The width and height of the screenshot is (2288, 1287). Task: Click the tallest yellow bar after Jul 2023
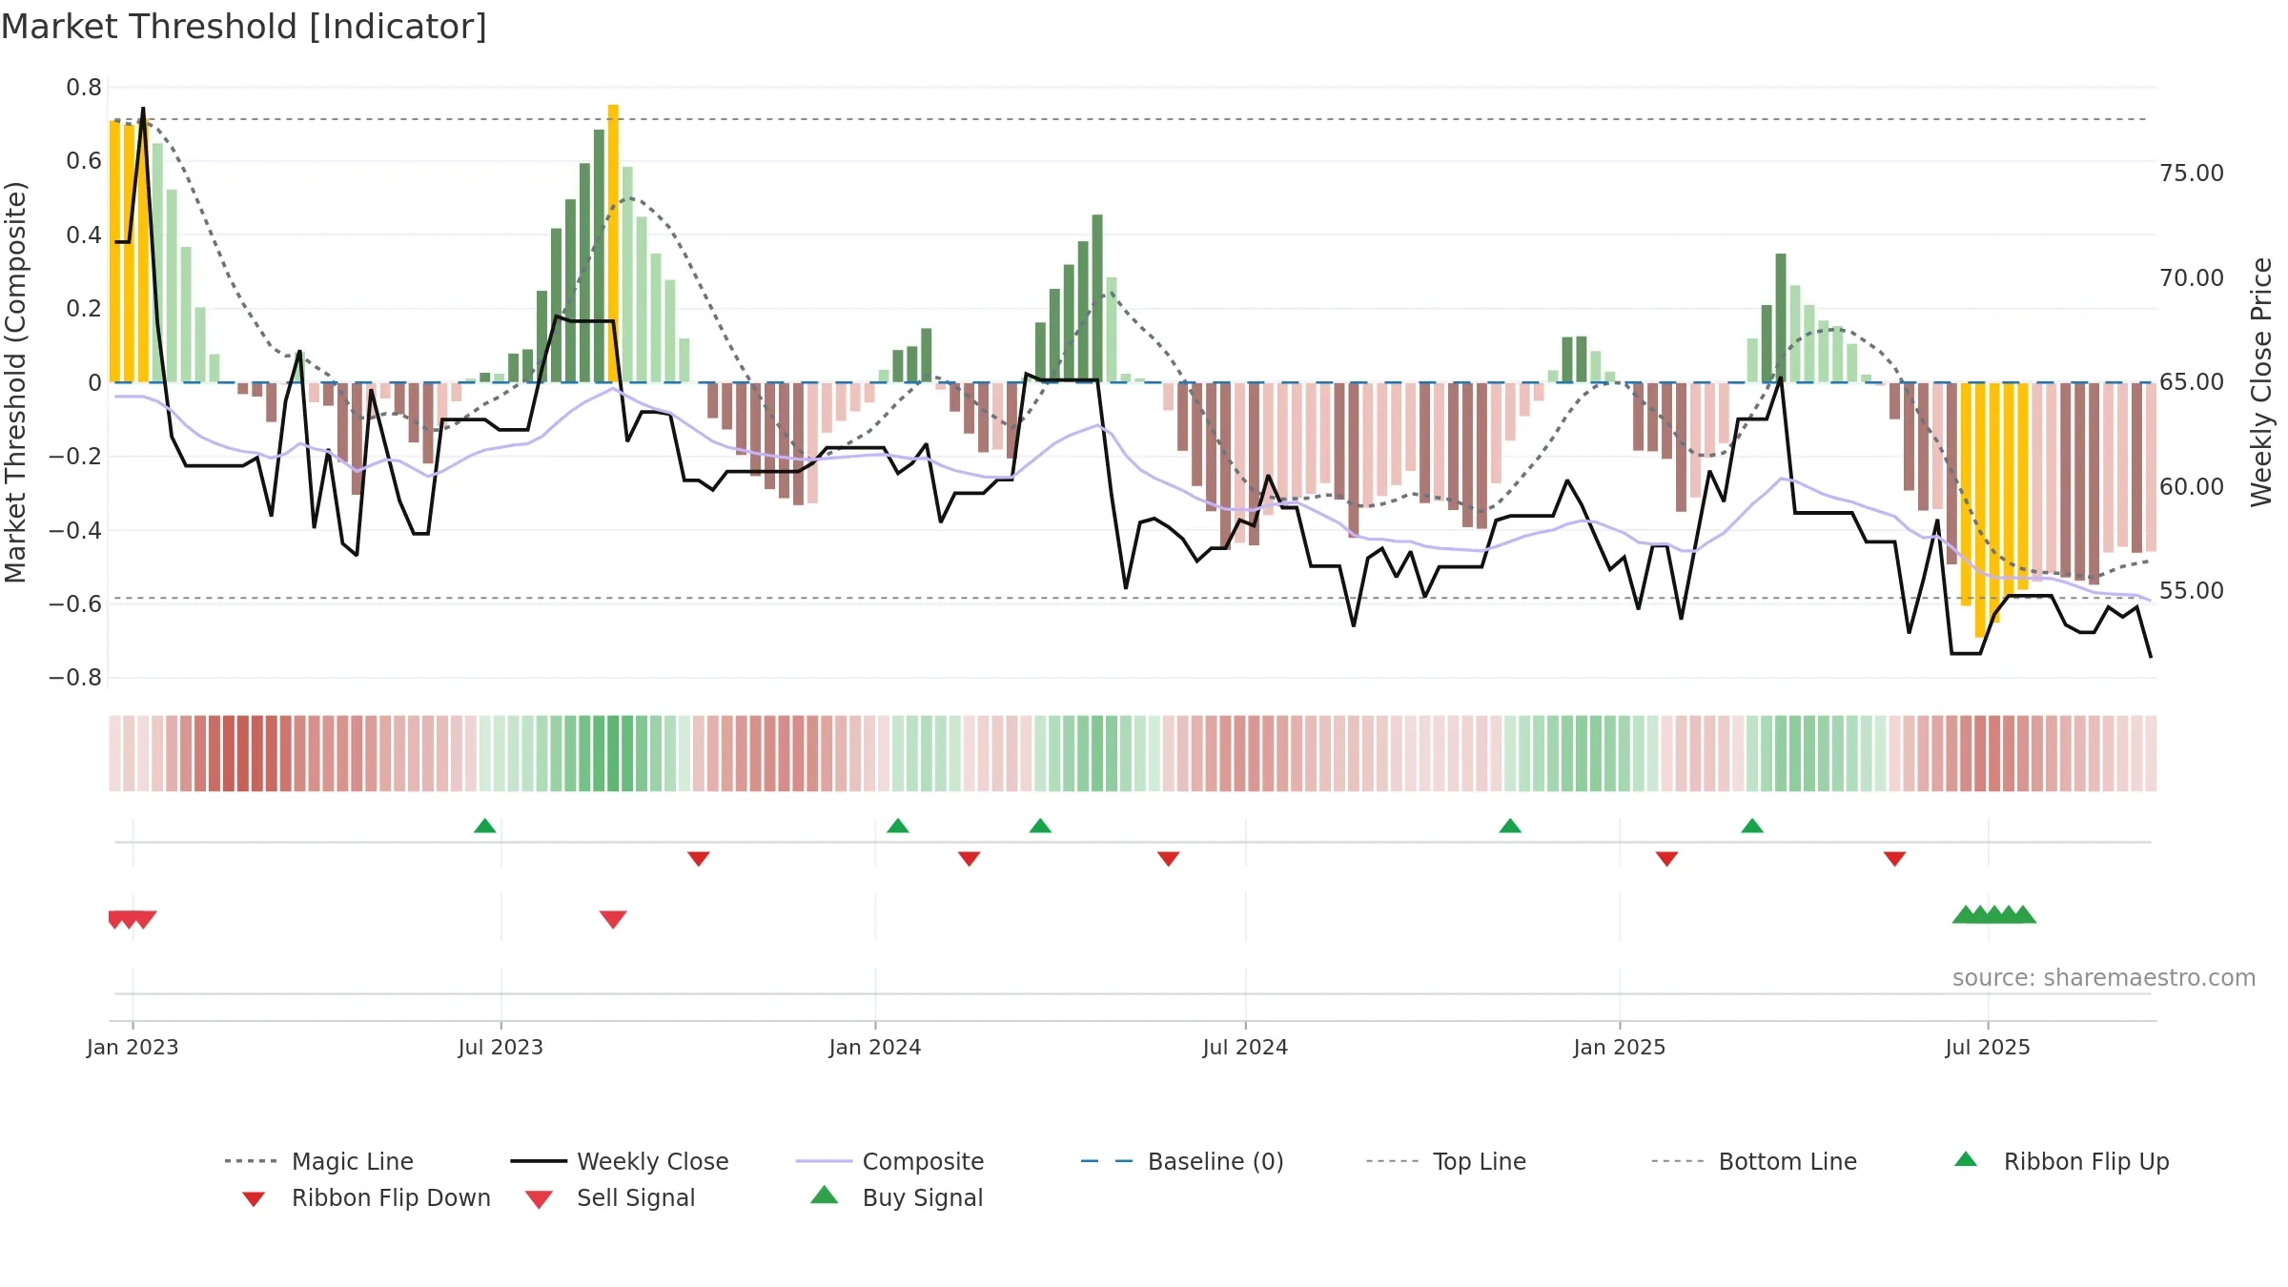click(613, 243)
